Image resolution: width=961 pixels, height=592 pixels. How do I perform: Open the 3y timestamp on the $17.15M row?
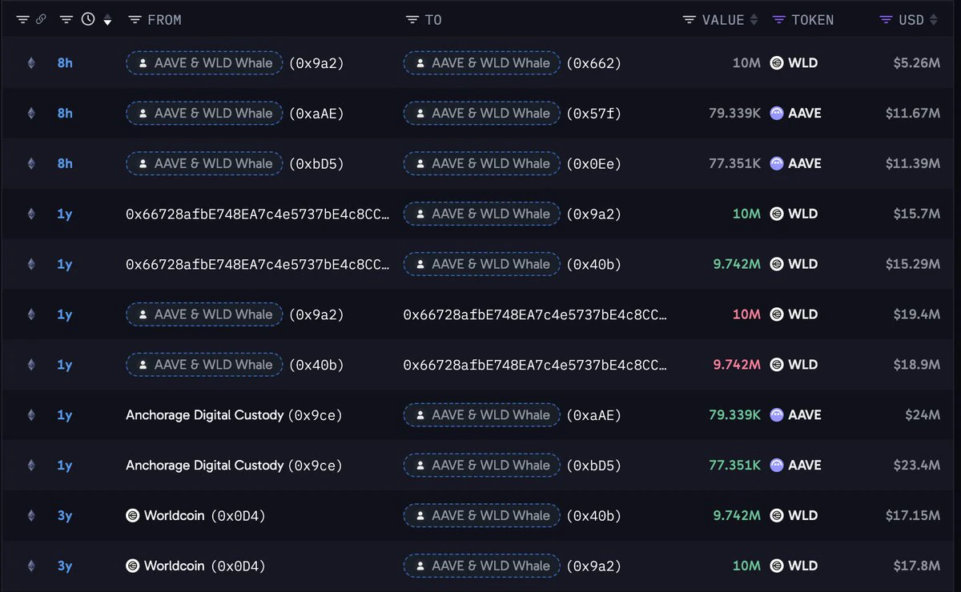tap(65, 516)
